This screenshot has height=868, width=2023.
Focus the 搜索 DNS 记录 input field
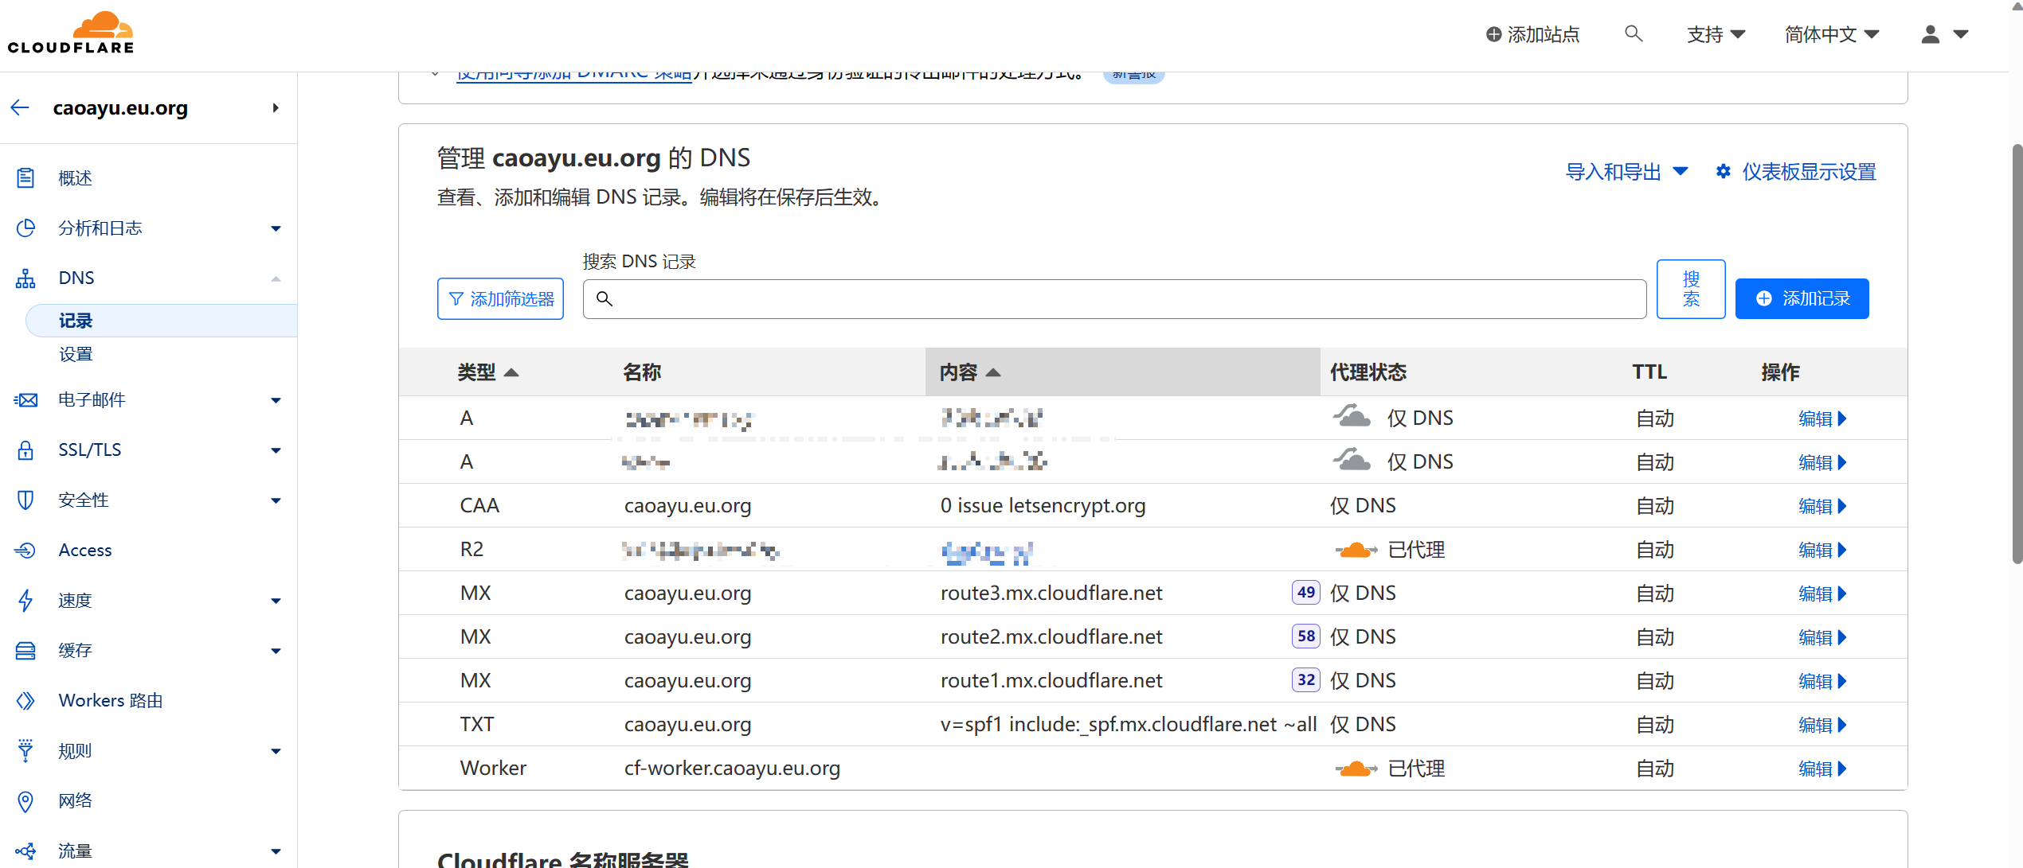pos(1114,298)
